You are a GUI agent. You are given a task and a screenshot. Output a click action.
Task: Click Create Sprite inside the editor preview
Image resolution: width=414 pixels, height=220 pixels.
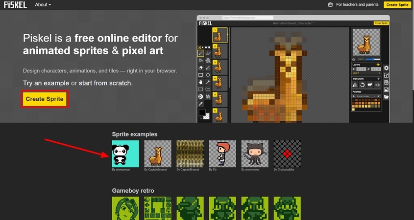click(381, 23)
